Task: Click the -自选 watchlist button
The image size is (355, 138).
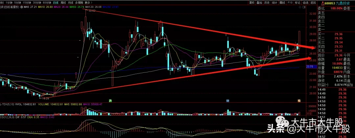Action: (x=305, y=3)
